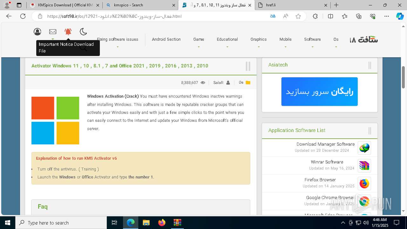Click the soft98 site logo
Screen dimensions: 407x229
coord(364,40)
